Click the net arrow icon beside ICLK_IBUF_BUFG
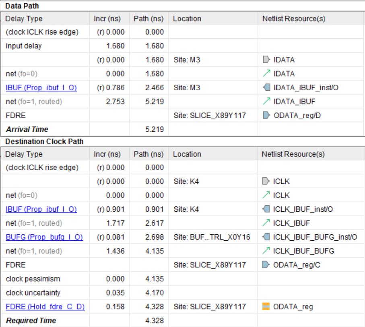The width and height of the screenshot is (365, 327). (x=266, y=251)
